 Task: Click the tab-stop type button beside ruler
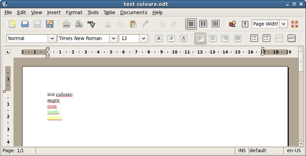point(8,52)
